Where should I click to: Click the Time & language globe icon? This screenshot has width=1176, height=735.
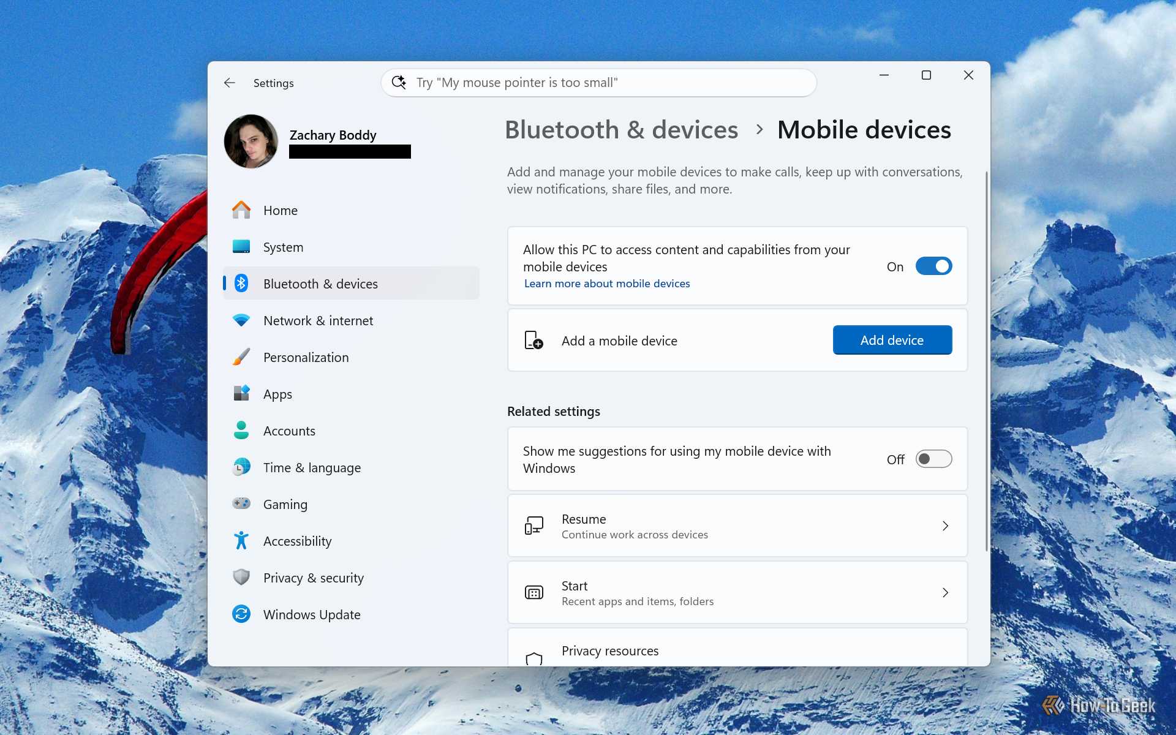coord(241,467)
